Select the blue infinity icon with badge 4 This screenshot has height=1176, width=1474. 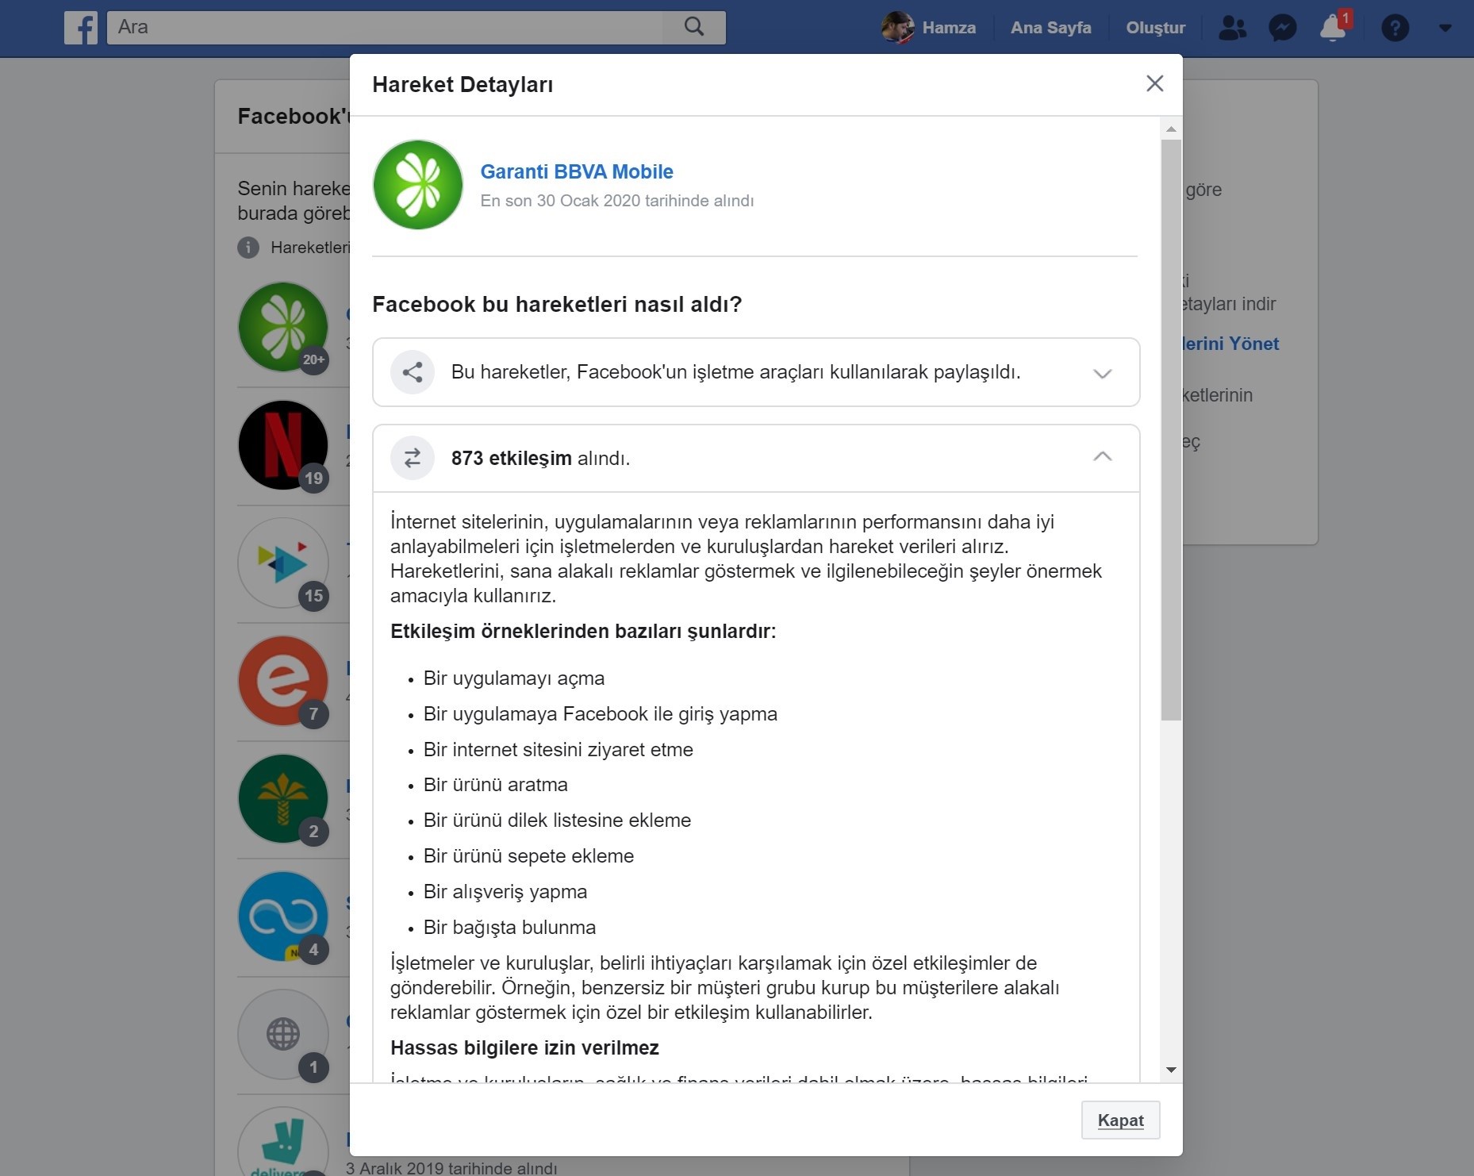tap(283, 917)
